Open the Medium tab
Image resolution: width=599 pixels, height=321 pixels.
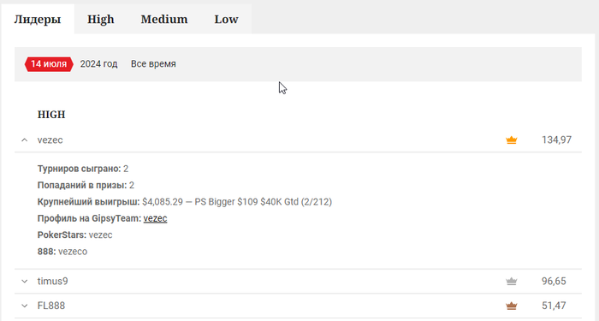coord(164,19)
